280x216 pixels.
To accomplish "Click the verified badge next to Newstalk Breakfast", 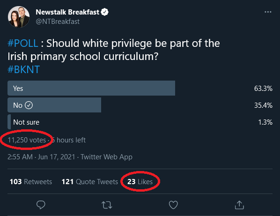I will point(104,12).
